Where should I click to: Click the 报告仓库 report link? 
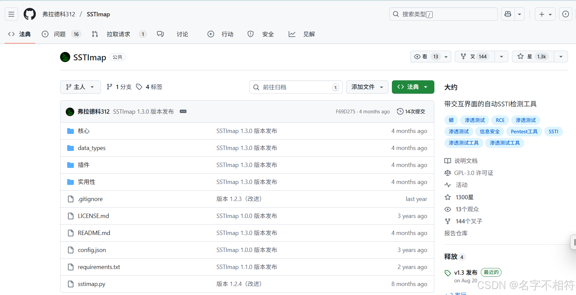point(456,233)
